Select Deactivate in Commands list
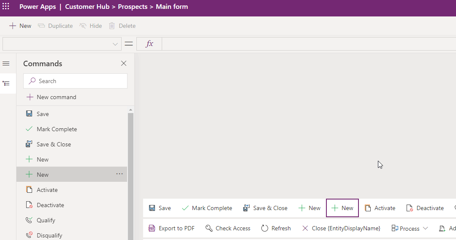456x240 pixels. pyautogui.click(x=72, y=205)
